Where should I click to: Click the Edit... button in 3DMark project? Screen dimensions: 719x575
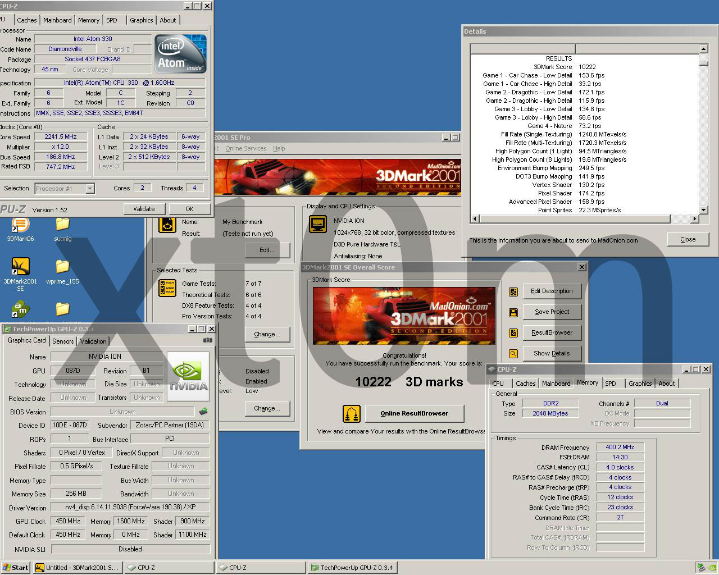267,250
